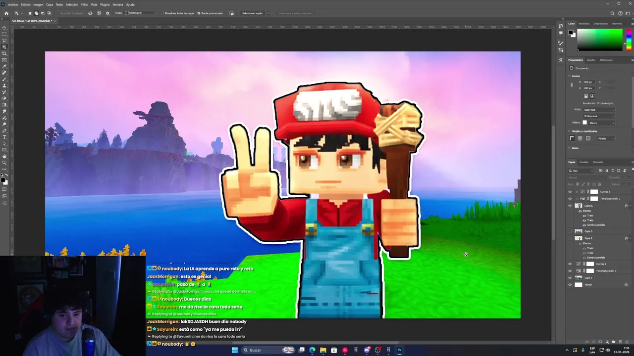Open the Windows Start button

tap(235, 350)
